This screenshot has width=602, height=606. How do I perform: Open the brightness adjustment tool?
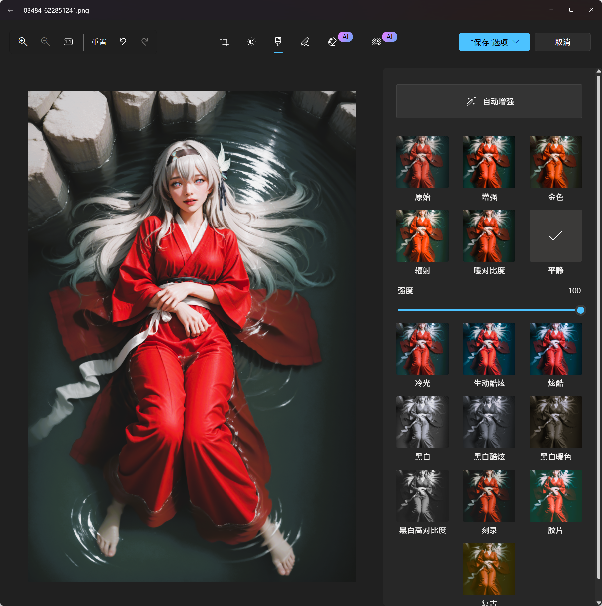pyautogui.click(x=251, y=42)
